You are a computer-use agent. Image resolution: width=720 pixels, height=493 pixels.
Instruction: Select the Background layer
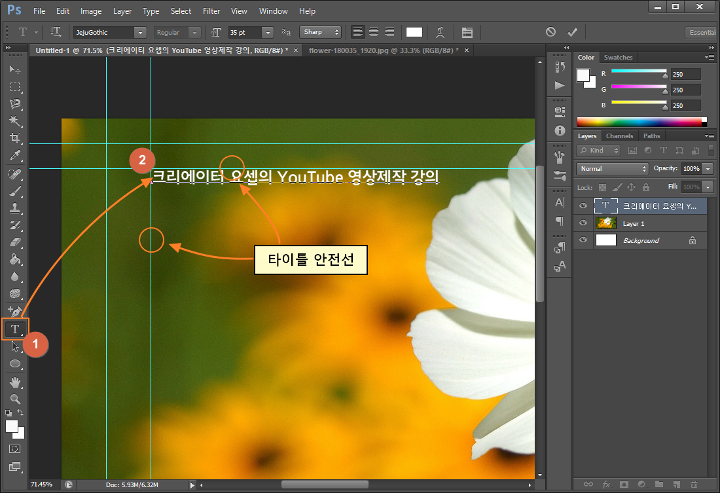tap(640, 240)
